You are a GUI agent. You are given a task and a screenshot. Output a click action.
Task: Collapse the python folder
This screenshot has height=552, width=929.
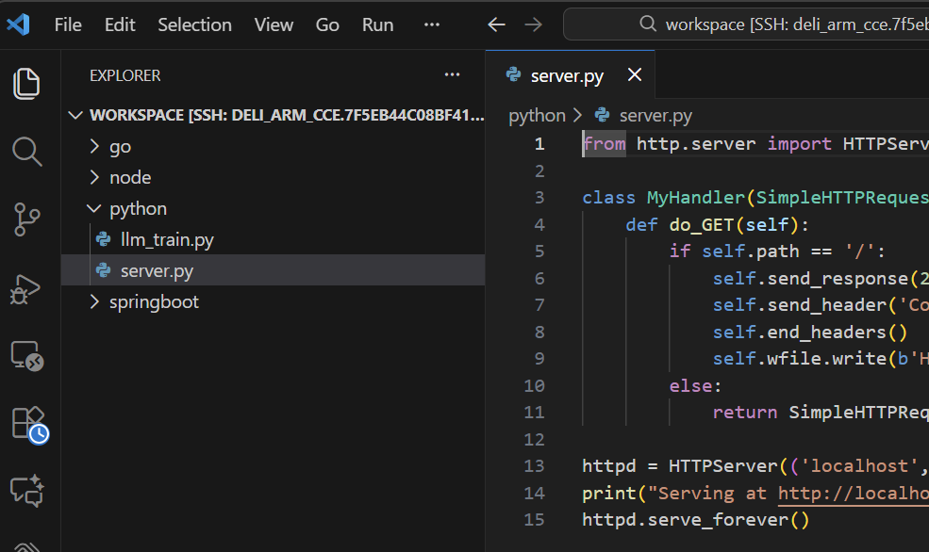[x=138, y=208]
